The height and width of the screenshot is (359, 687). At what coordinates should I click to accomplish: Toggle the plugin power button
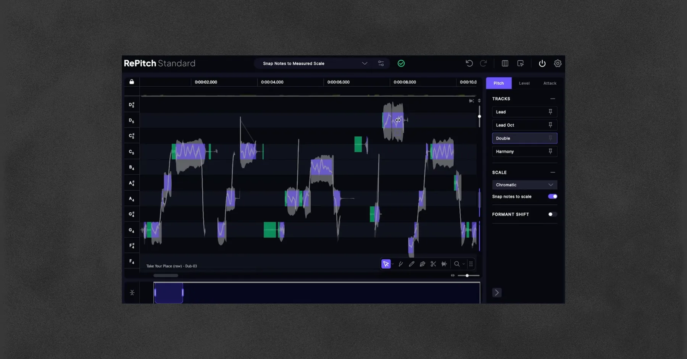pyautogui.click(x=542, y=63)
